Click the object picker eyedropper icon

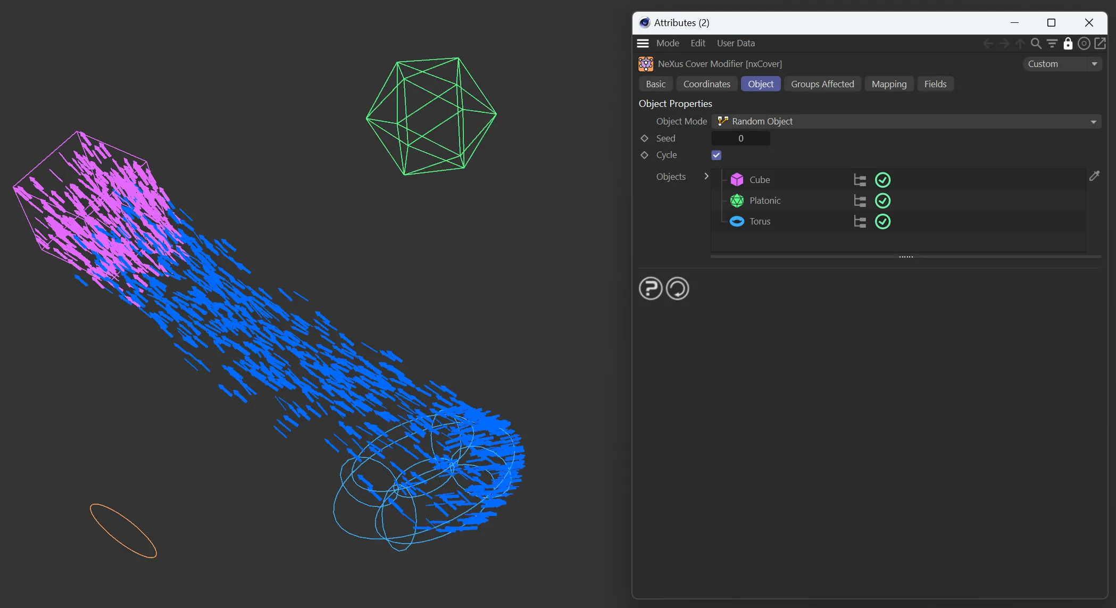[x=1094, y=176]
